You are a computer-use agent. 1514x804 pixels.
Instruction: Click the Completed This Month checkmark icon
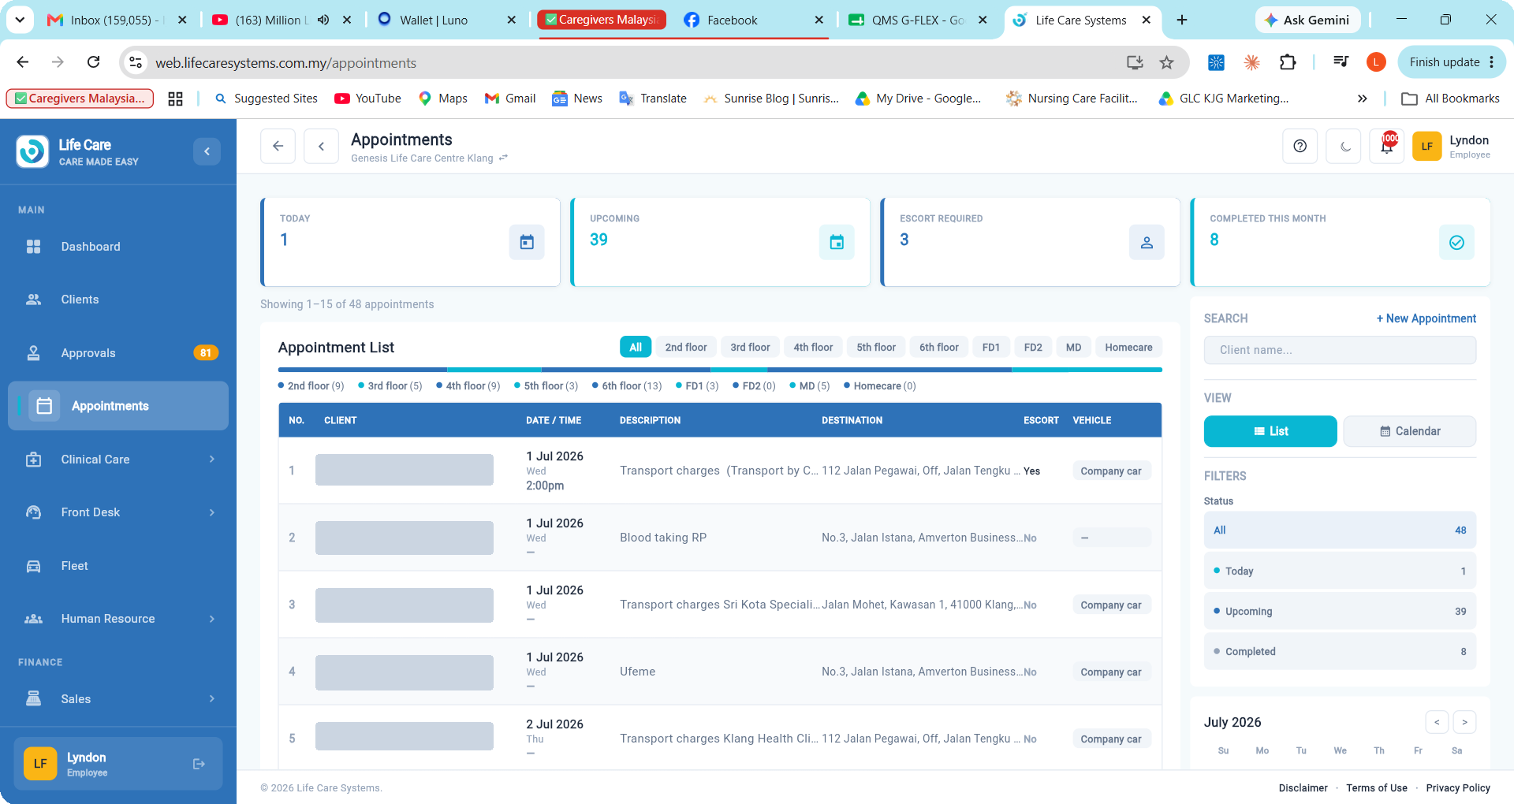click(1456, 242)
